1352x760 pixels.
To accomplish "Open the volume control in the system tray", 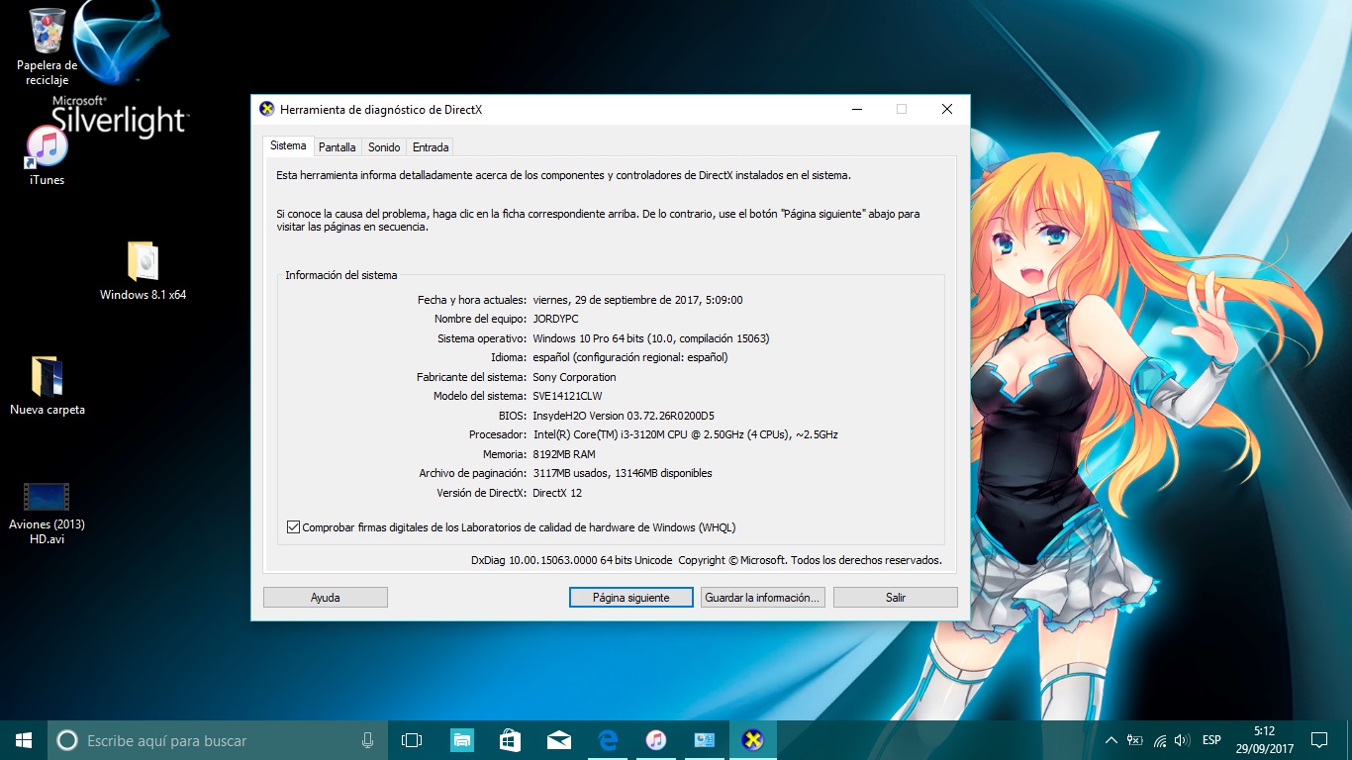I will click(x=1182, y=739).
